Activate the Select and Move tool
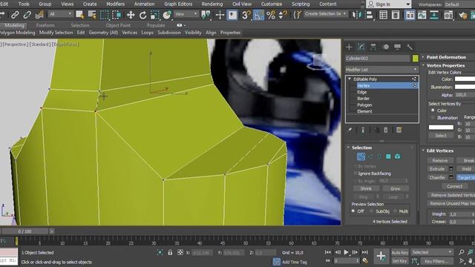The height and width of the screenshot is (267, 475). 131,15
